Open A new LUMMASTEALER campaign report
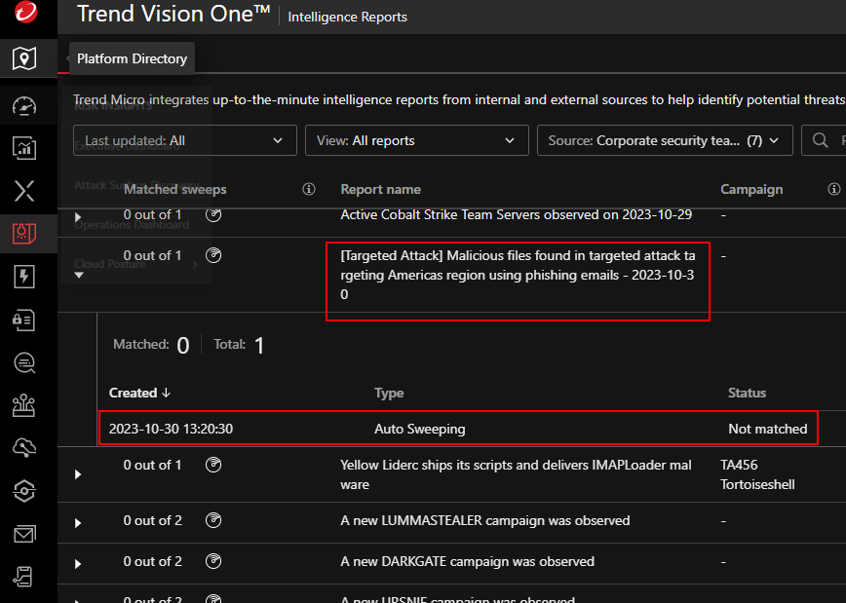This screenshot has width=846, height=603. click(485, 520)
